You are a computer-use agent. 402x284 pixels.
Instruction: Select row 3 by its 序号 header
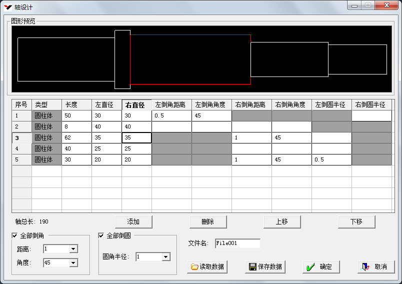point(21,138)
